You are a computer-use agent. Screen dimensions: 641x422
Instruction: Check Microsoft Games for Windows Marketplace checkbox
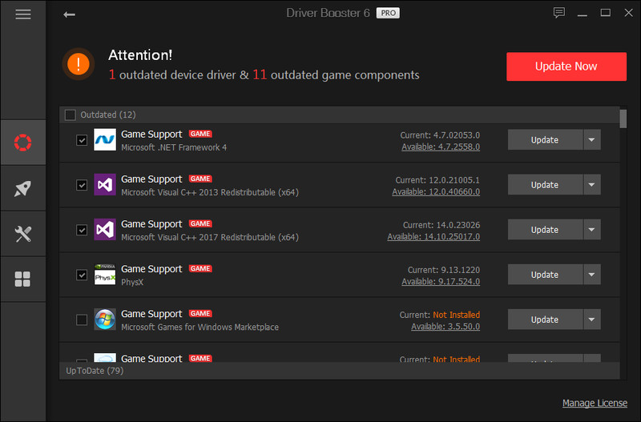coord(82,320)
